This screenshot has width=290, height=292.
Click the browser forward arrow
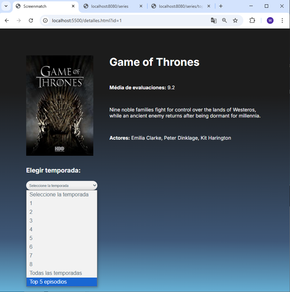click(18, 20)
